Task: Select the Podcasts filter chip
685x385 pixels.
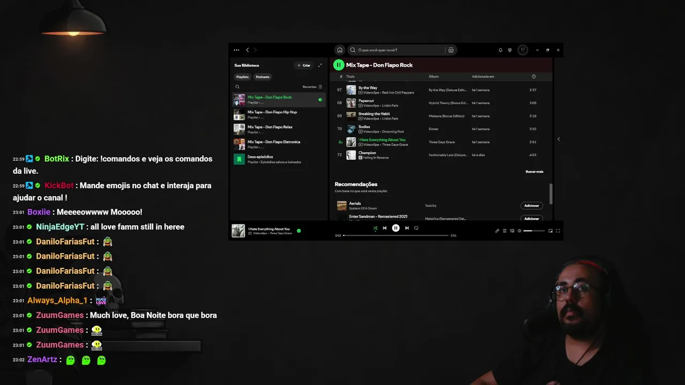Action: [263, 77]
